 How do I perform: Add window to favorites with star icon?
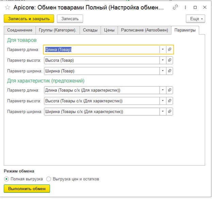point(7,7)
